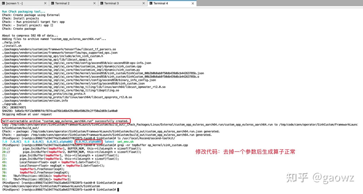Close the Terminal 4 tab

coord(193,3)
